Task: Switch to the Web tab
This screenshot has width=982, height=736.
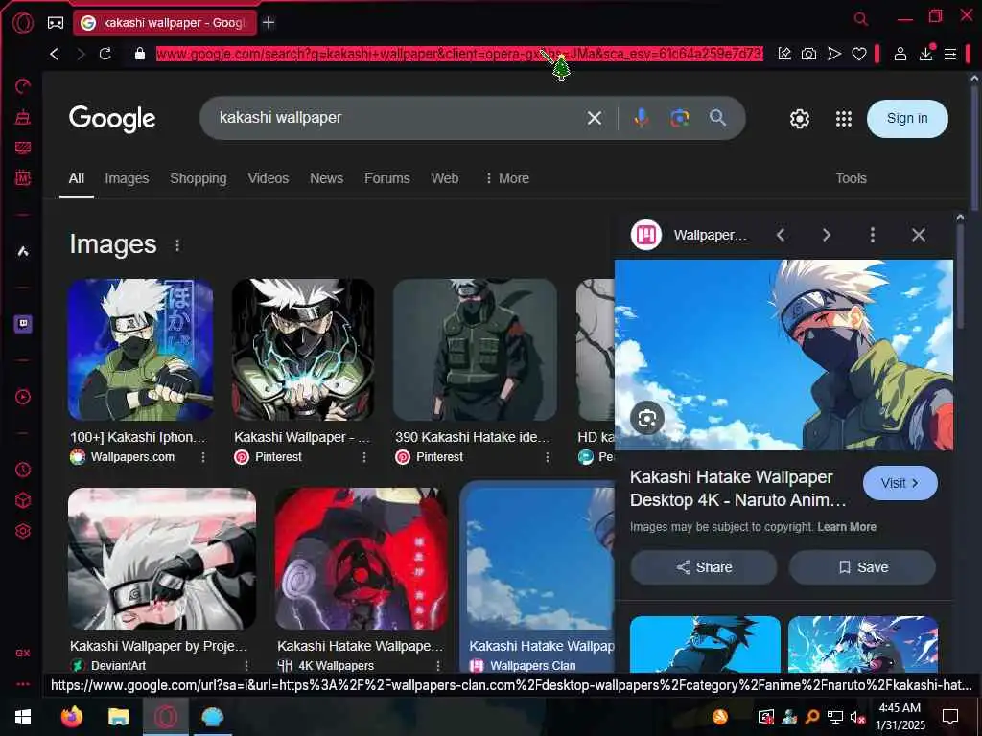Action: click(x=445, y=178)
